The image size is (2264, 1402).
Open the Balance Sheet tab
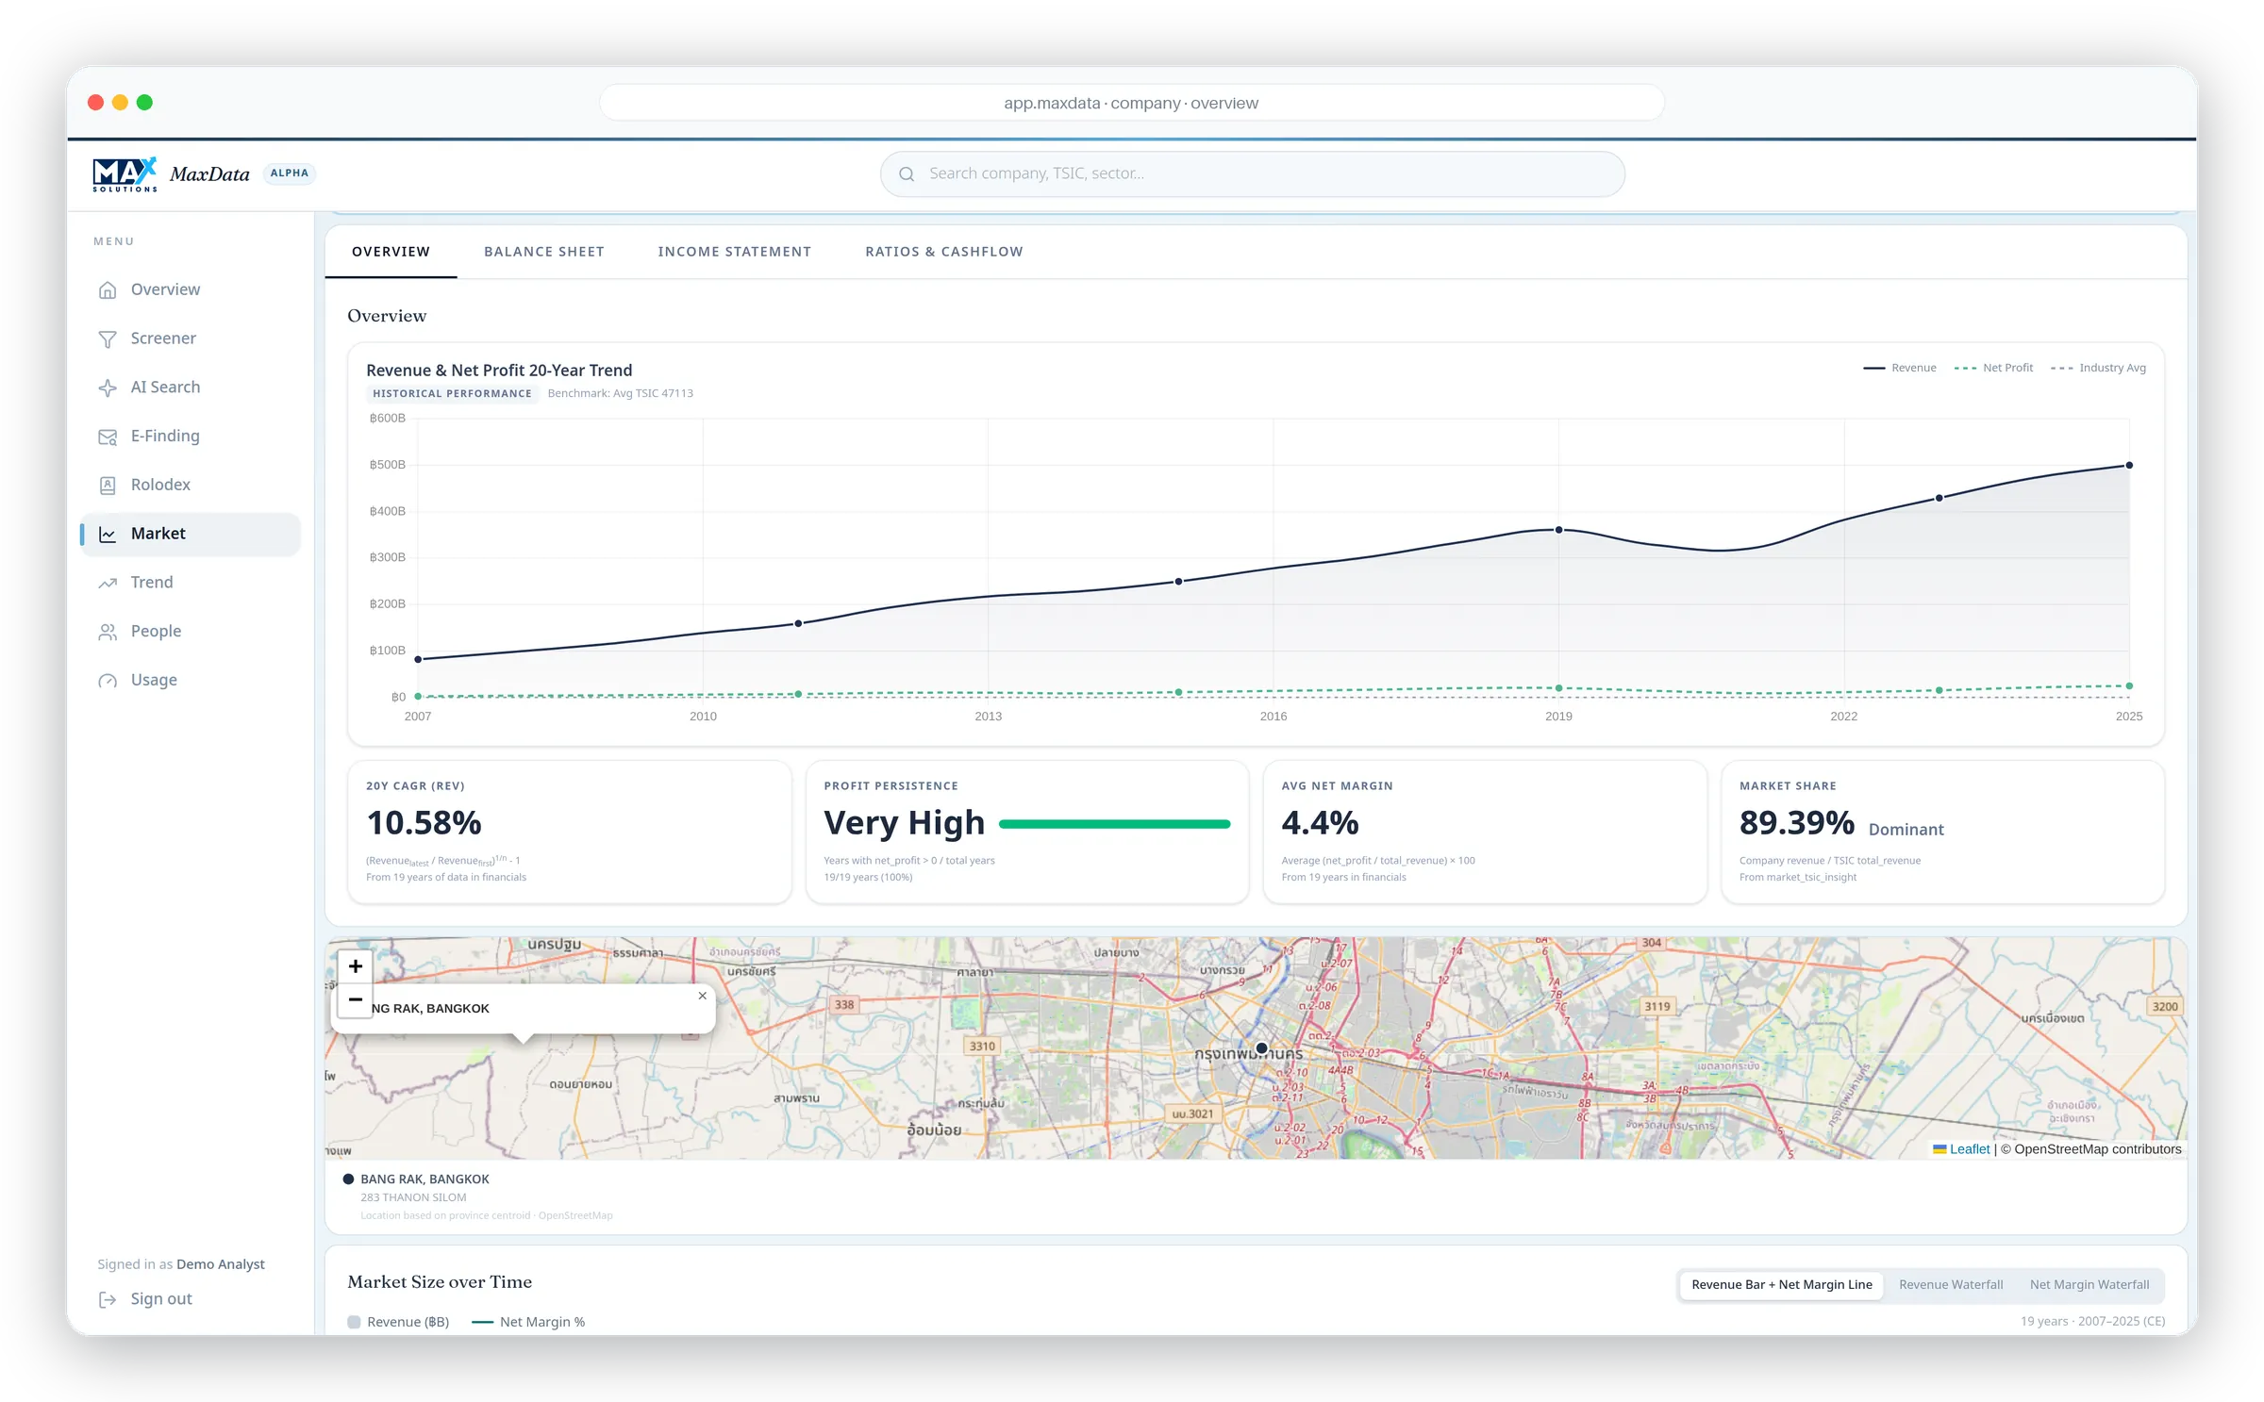pos(544,252)
